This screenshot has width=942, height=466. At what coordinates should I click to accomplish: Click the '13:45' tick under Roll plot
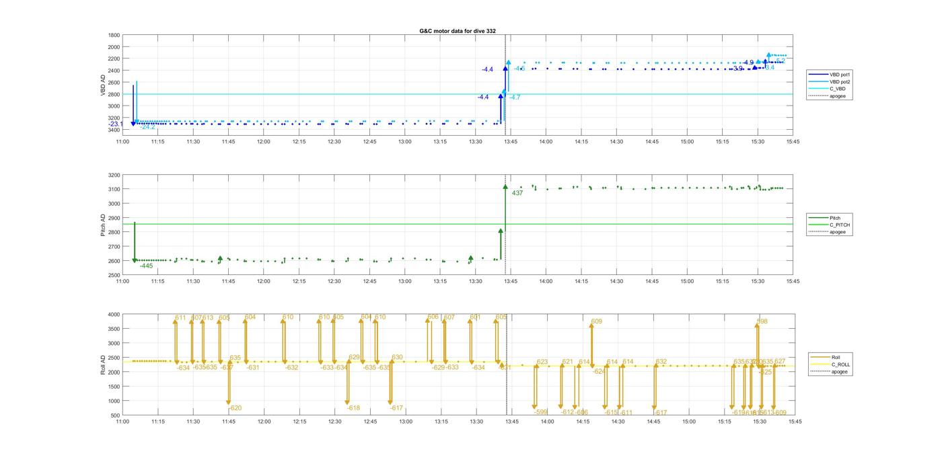(511, 422)
